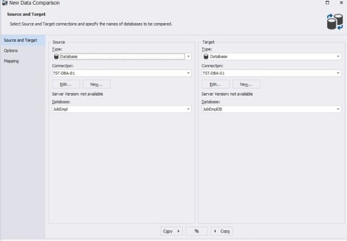Image resolution: width=347 pixels, height=241 pixels.
Task: Click the Source Database type icon
Action: 56,56
